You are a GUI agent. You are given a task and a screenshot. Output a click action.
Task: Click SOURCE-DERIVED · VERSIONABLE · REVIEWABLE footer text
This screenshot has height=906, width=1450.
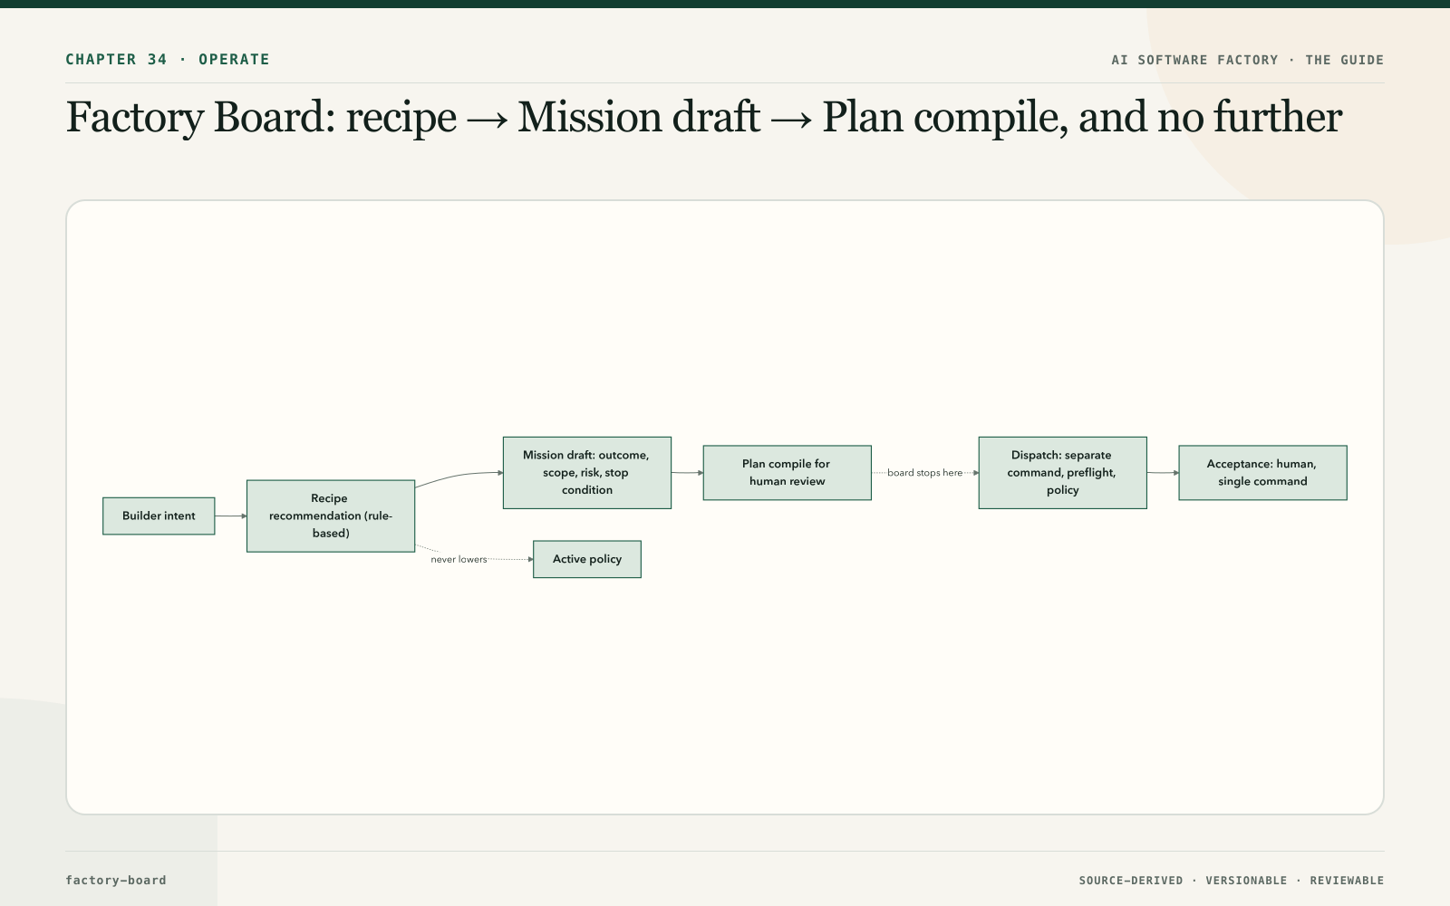pyautogui.click(x=1231, y=881)
